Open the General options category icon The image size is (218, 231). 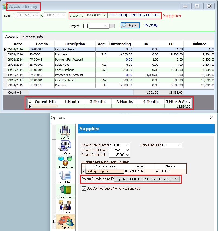[65, 132]
